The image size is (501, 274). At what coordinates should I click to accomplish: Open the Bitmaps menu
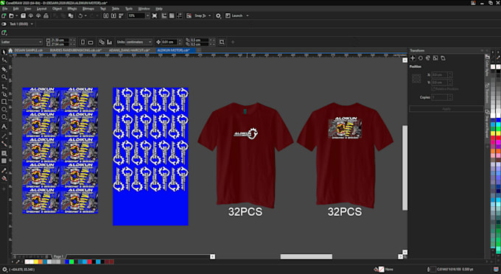88,9
